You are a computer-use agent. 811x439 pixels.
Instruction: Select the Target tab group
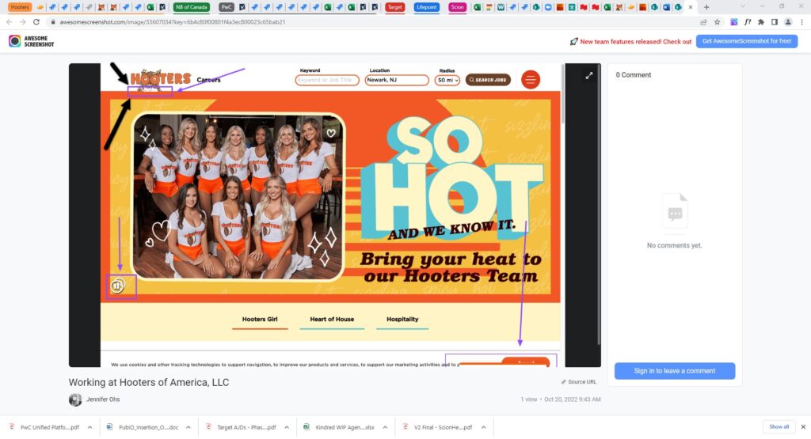click(394, 7)
